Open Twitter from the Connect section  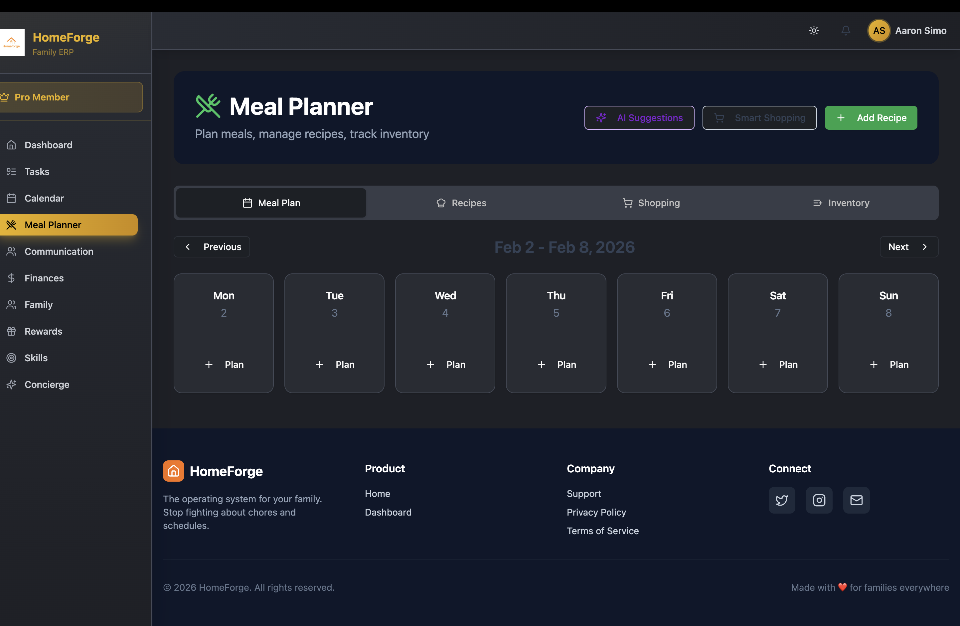click(x=782, y=500)
